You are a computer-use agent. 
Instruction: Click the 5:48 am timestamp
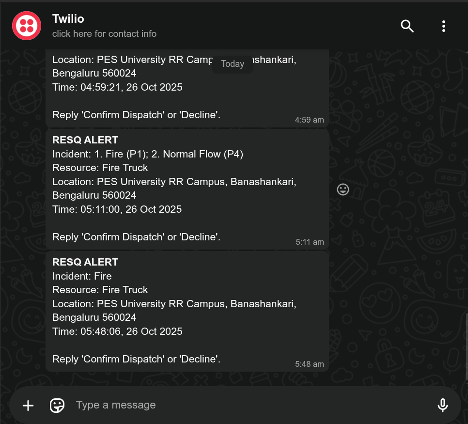(309, 364)
